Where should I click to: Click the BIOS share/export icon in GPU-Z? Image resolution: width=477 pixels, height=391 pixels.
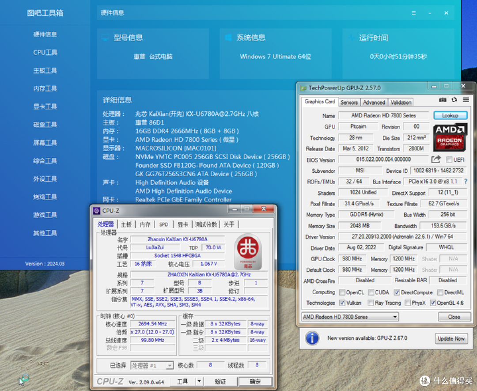coord(436,159)
